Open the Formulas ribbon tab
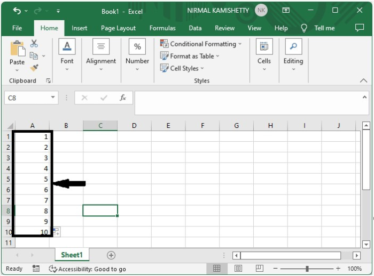 (162, 28)
